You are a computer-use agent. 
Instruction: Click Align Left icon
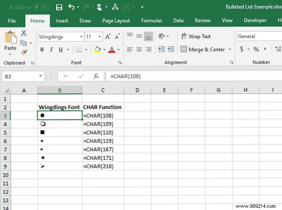coord(130,49)
